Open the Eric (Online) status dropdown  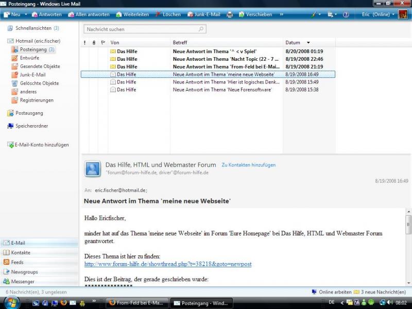click(x=379, y=14)
